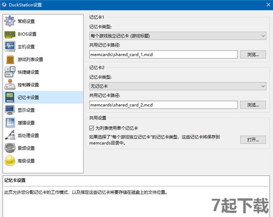Viewport: 273px width, 217px height.
Task: Close the DuckStation settings window
Action: [268, 5]
